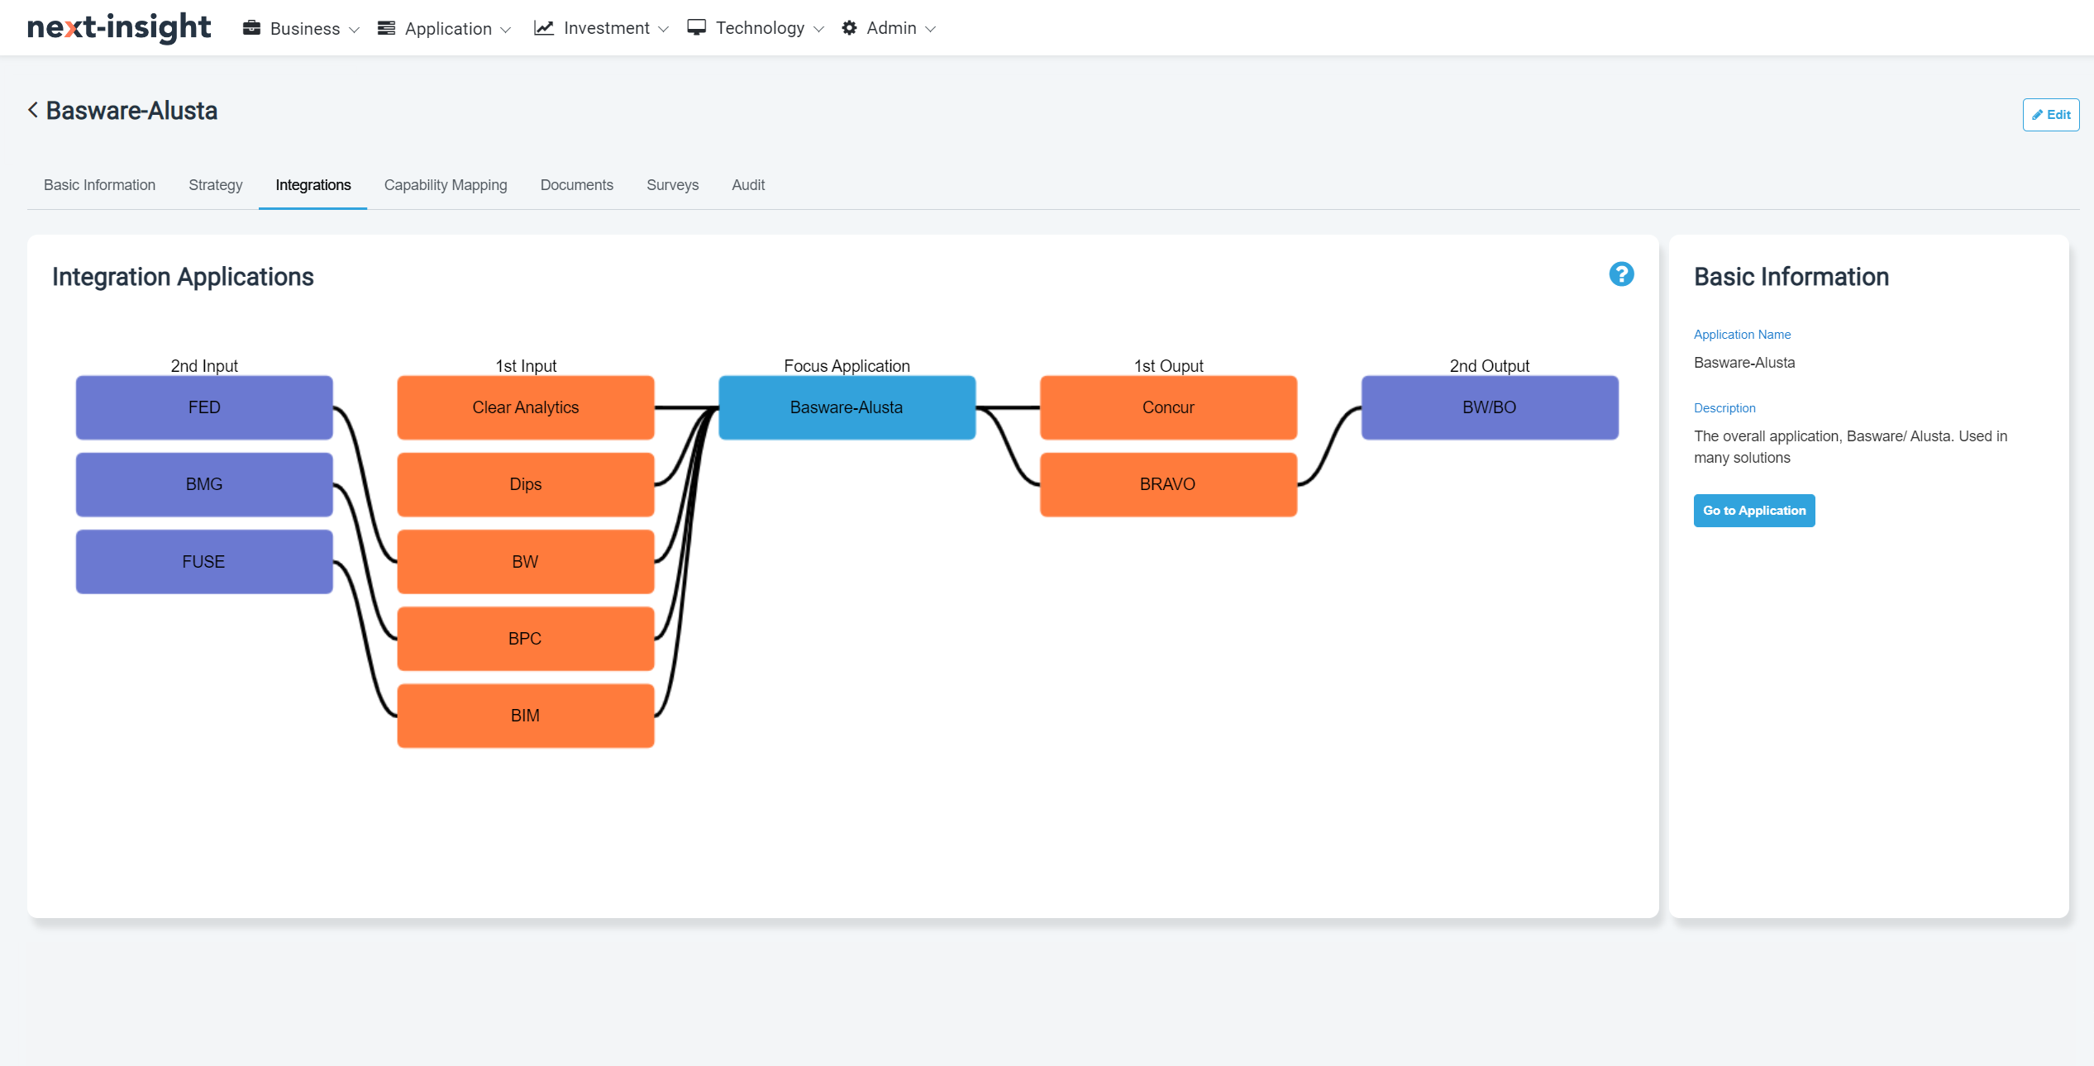
Task: Open the Application menu
Action: [x=445, y=28]
